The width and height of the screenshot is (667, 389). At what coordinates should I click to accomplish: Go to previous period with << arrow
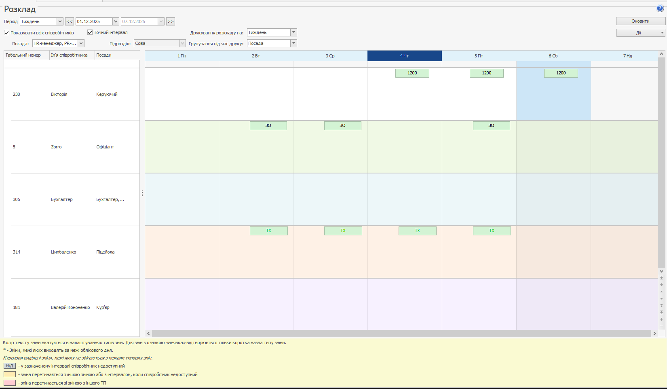click(x=70, y=21)
